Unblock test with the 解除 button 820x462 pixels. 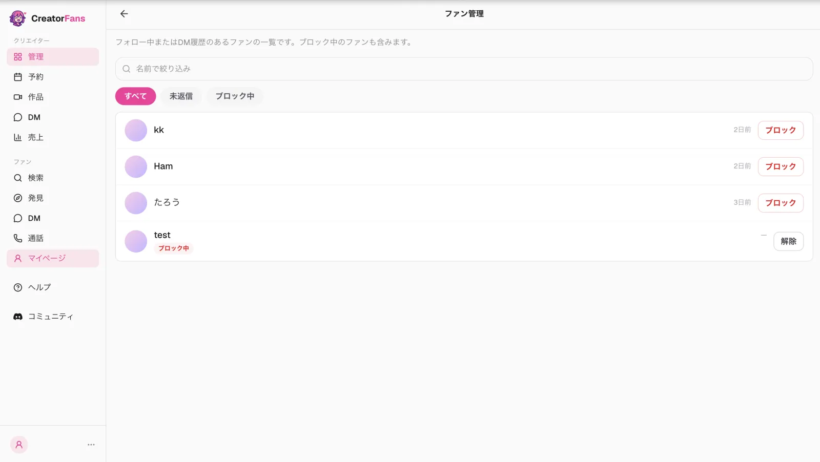(x=788, y=241)
